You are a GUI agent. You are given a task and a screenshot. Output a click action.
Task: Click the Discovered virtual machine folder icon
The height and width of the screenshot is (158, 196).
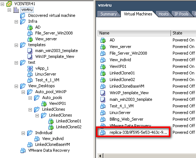click(23, 16)
